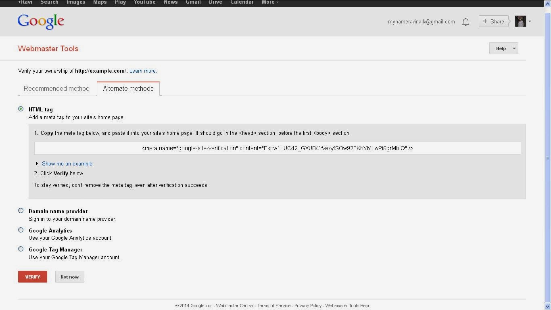
Task: Select the HTML tag radio button
Action: coord(21,109)
